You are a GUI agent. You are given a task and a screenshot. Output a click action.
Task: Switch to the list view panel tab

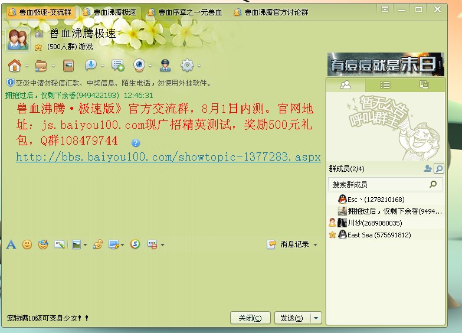tap(385, 85)
